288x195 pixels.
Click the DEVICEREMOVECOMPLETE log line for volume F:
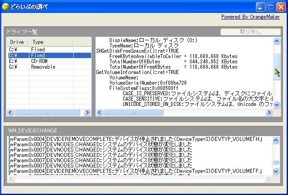pos(135,171)
